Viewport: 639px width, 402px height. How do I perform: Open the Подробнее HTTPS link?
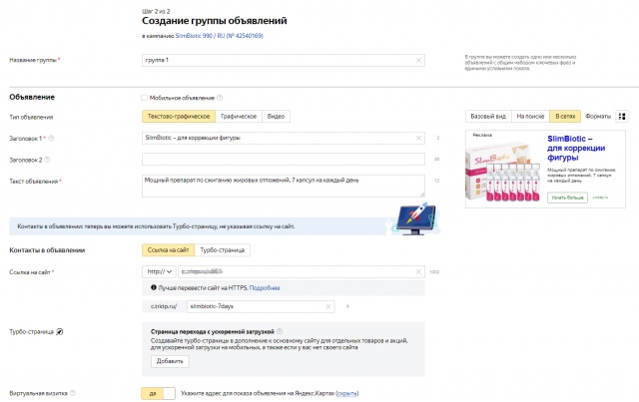[265, 288]
